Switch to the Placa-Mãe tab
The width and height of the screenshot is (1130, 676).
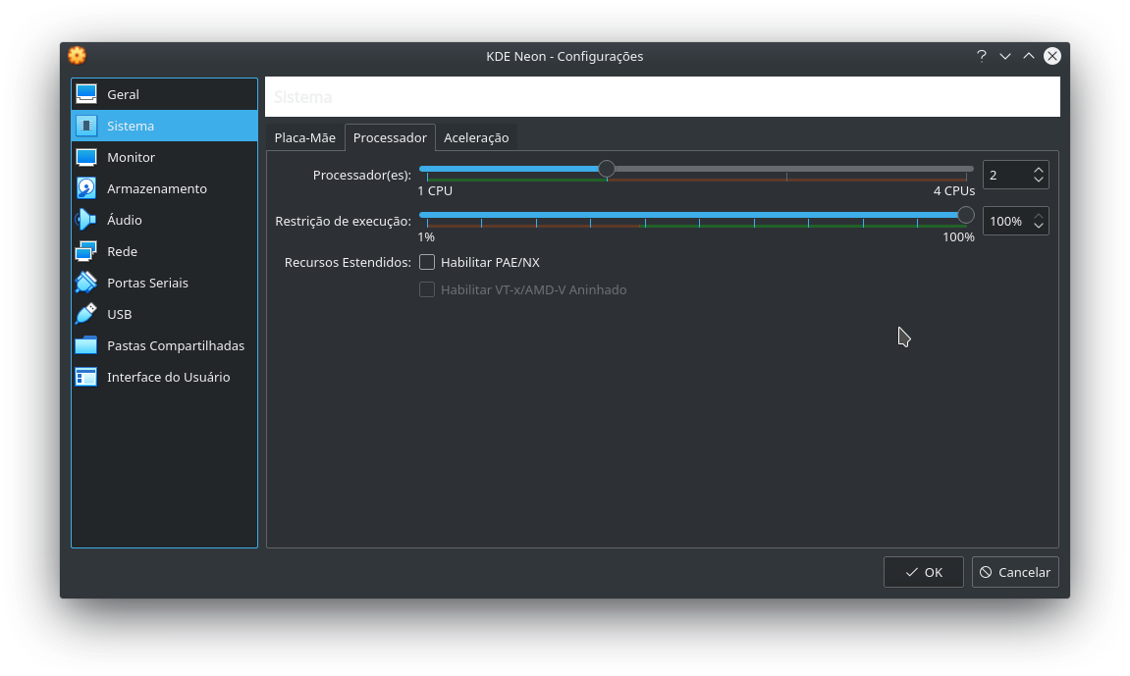pyautogui.click(x=305, y=137)
